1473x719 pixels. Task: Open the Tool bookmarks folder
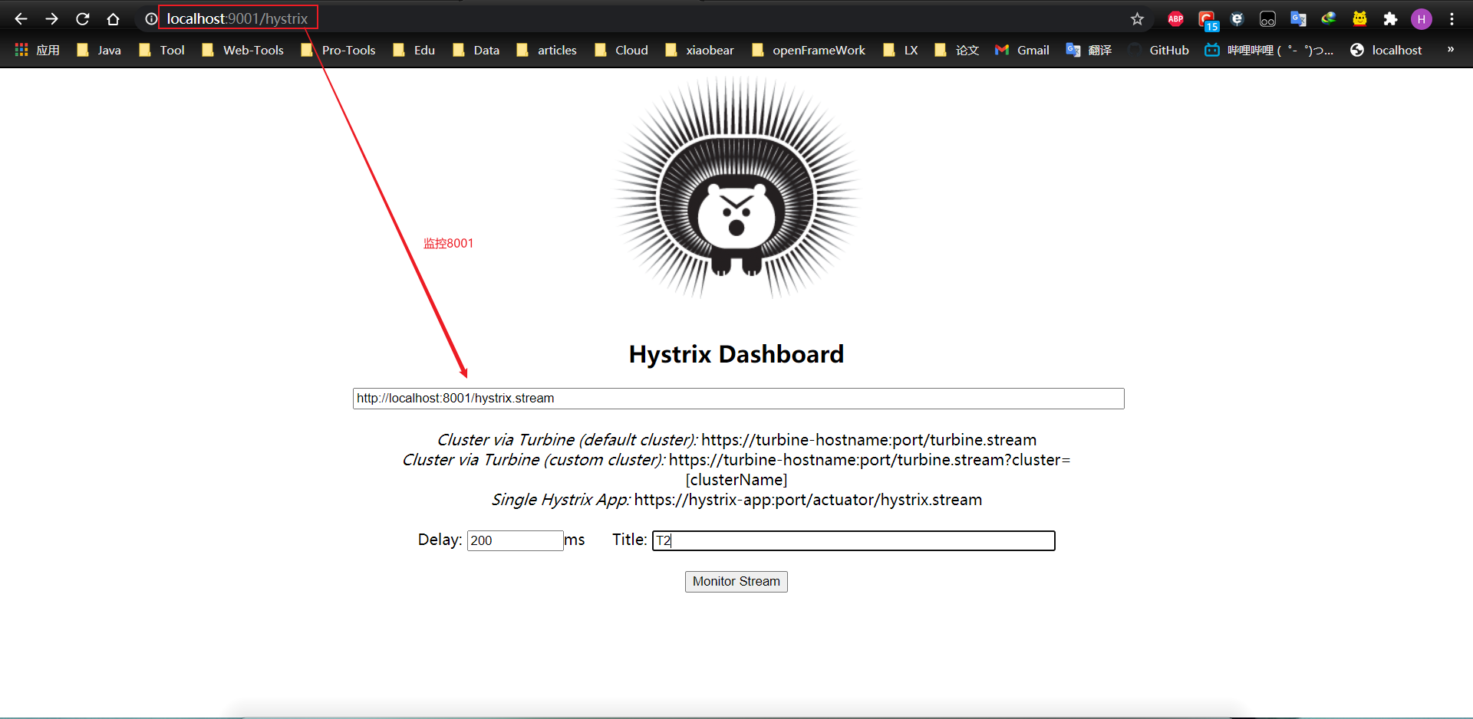click(x=162, y=50)
